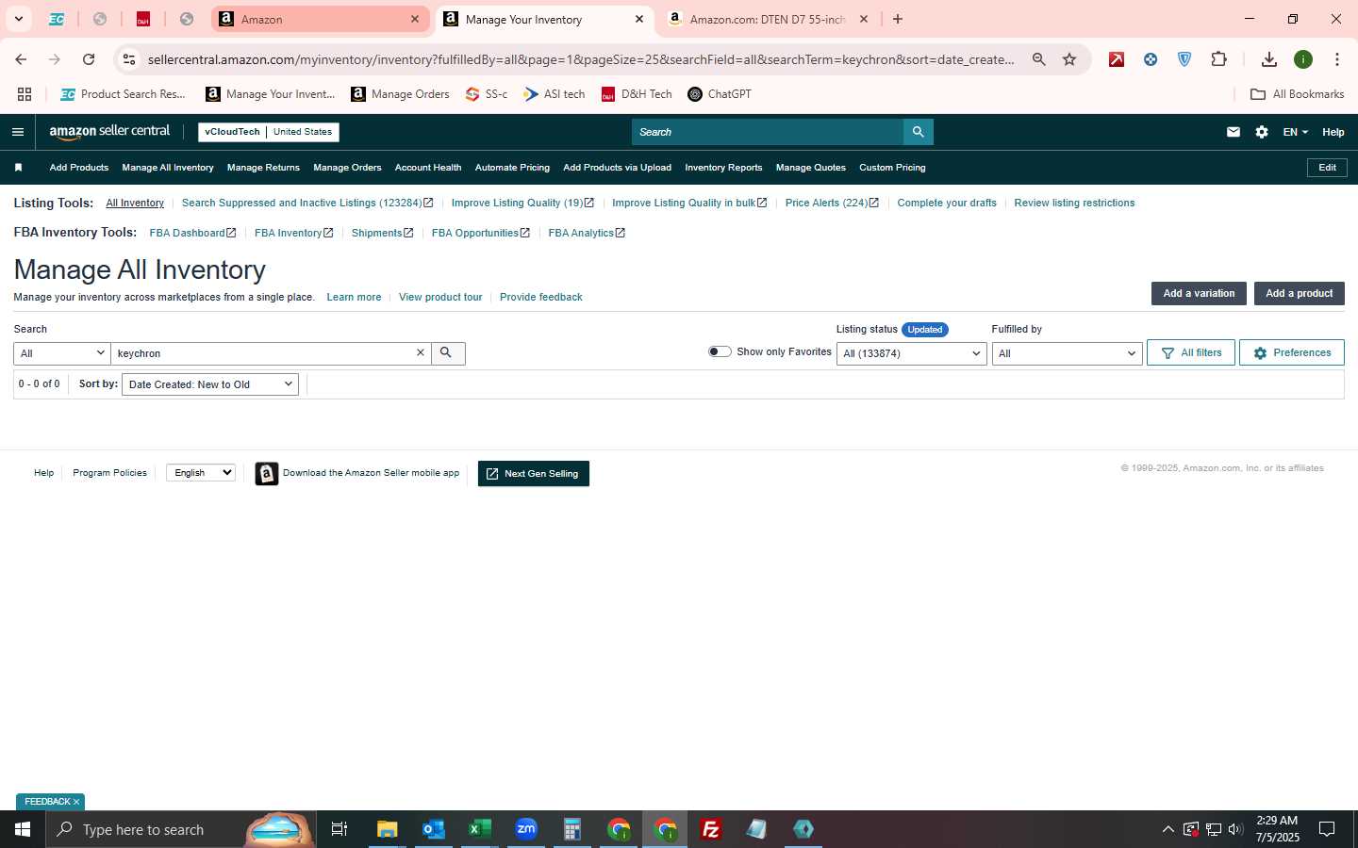
Task: Open Chrome downloads icon
Action: 1269,59
